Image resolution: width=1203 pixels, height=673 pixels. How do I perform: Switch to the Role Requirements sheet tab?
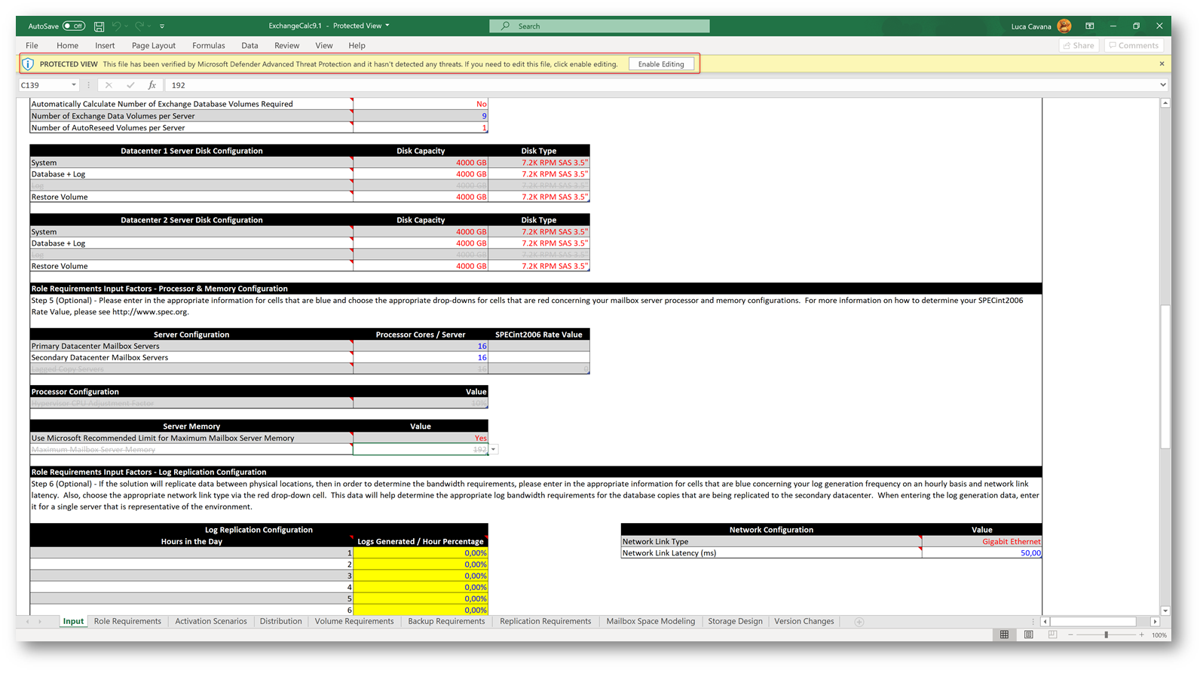[x=127, y=622]
